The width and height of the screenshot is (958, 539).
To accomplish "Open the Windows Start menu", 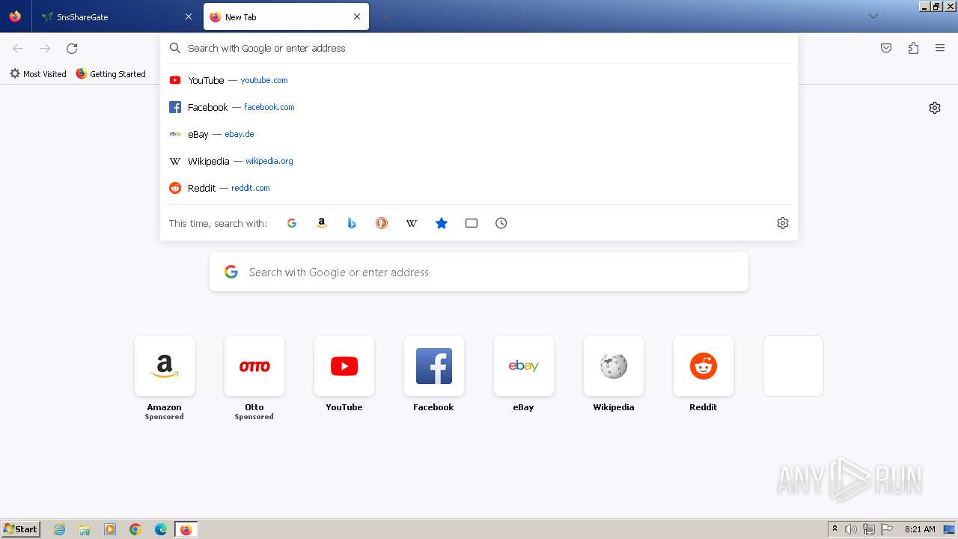I will [20, 529].
